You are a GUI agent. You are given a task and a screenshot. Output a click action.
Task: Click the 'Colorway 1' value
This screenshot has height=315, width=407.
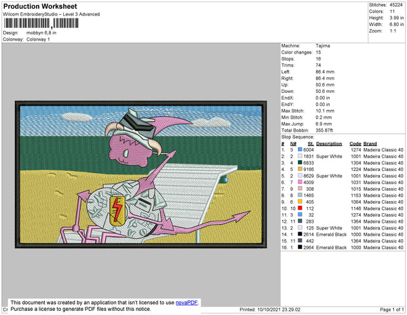(38, 39)
